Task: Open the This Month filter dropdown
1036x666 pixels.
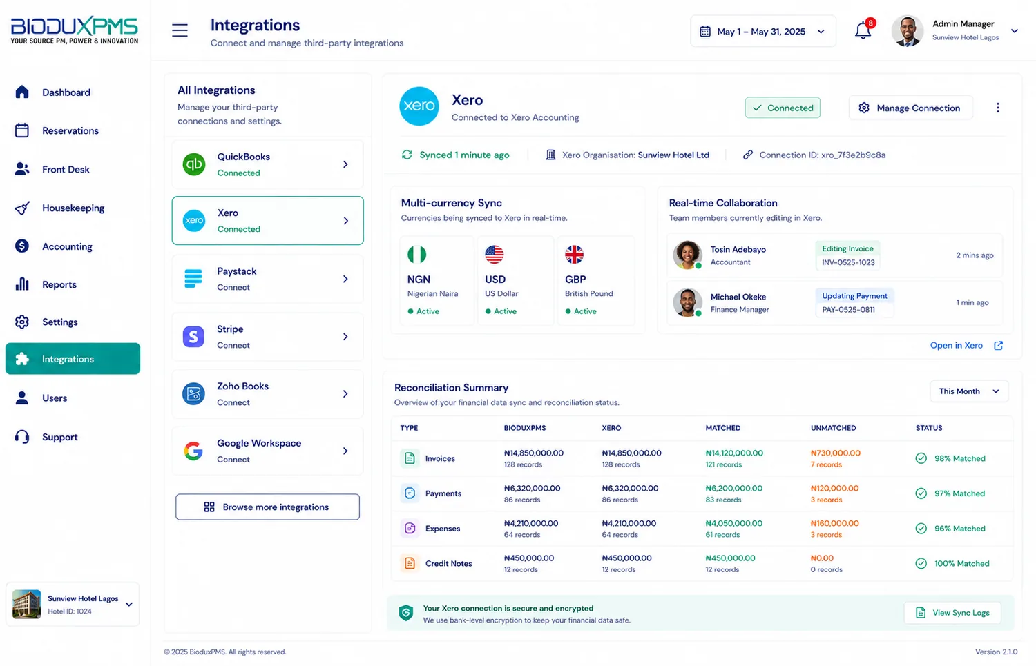Action: [969, 391]
